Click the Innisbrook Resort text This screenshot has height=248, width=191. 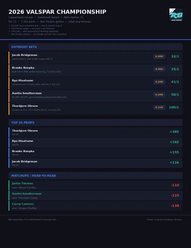tap(48, 18)
